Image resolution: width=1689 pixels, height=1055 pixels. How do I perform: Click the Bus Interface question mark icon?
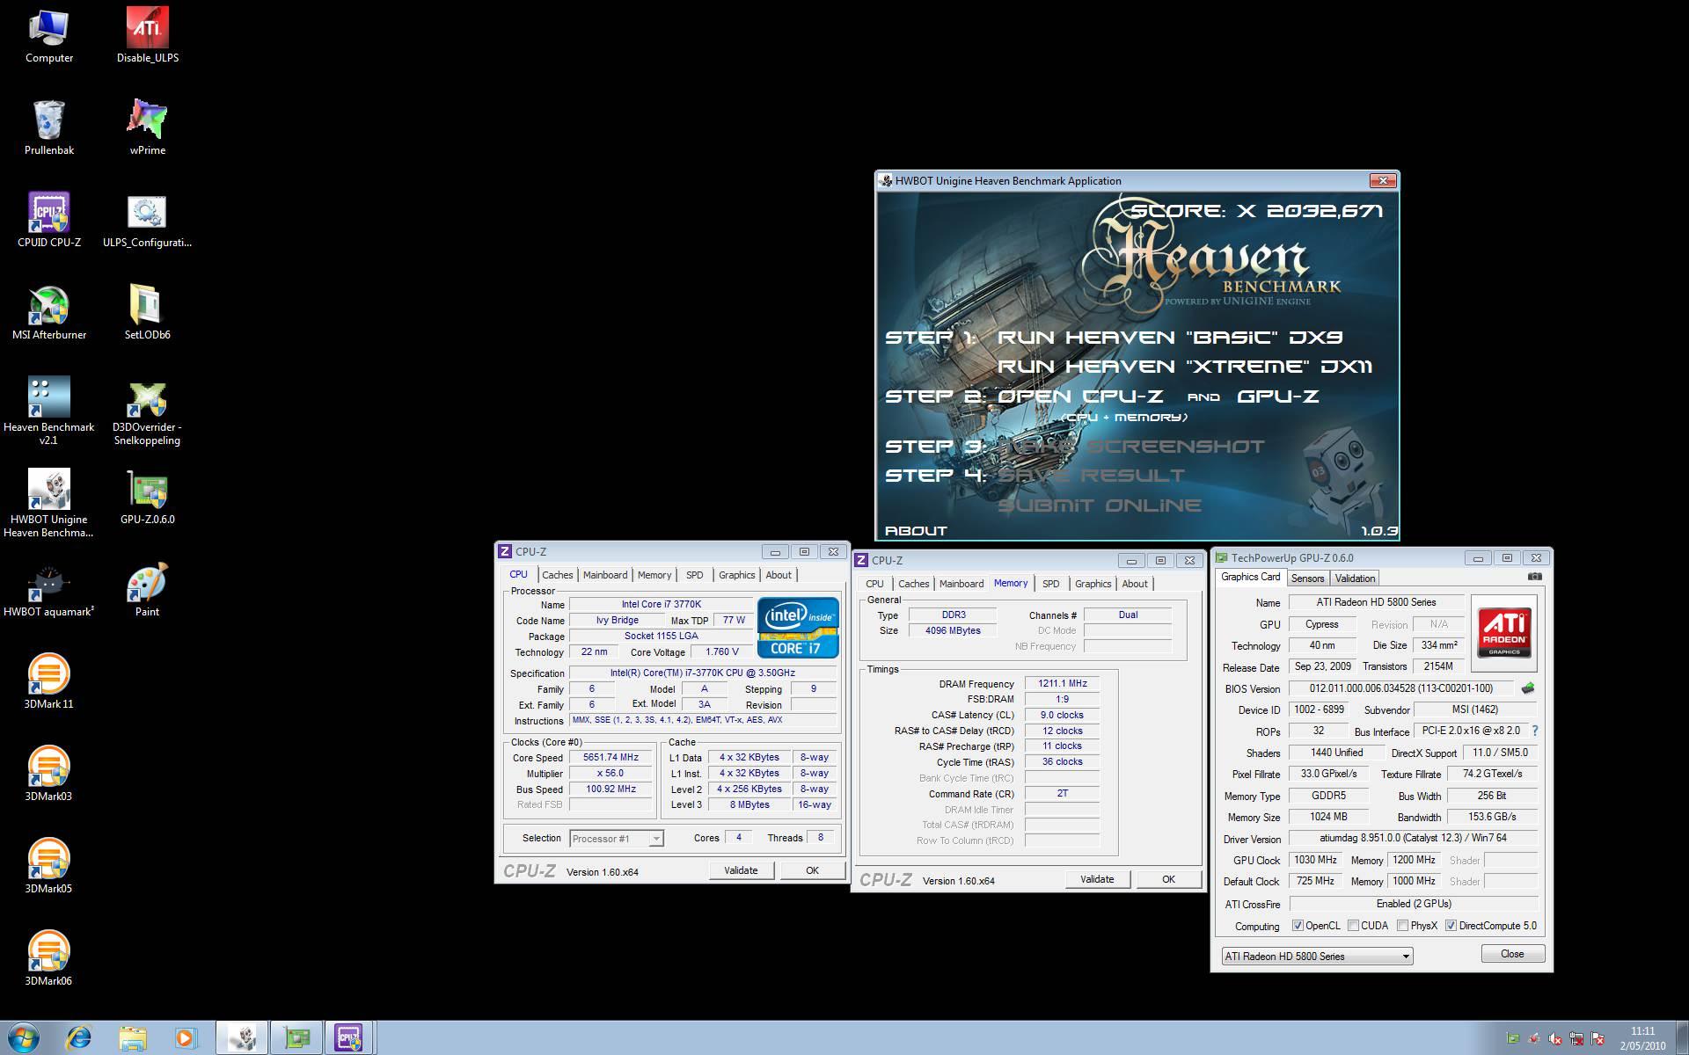coord(1535,731)
